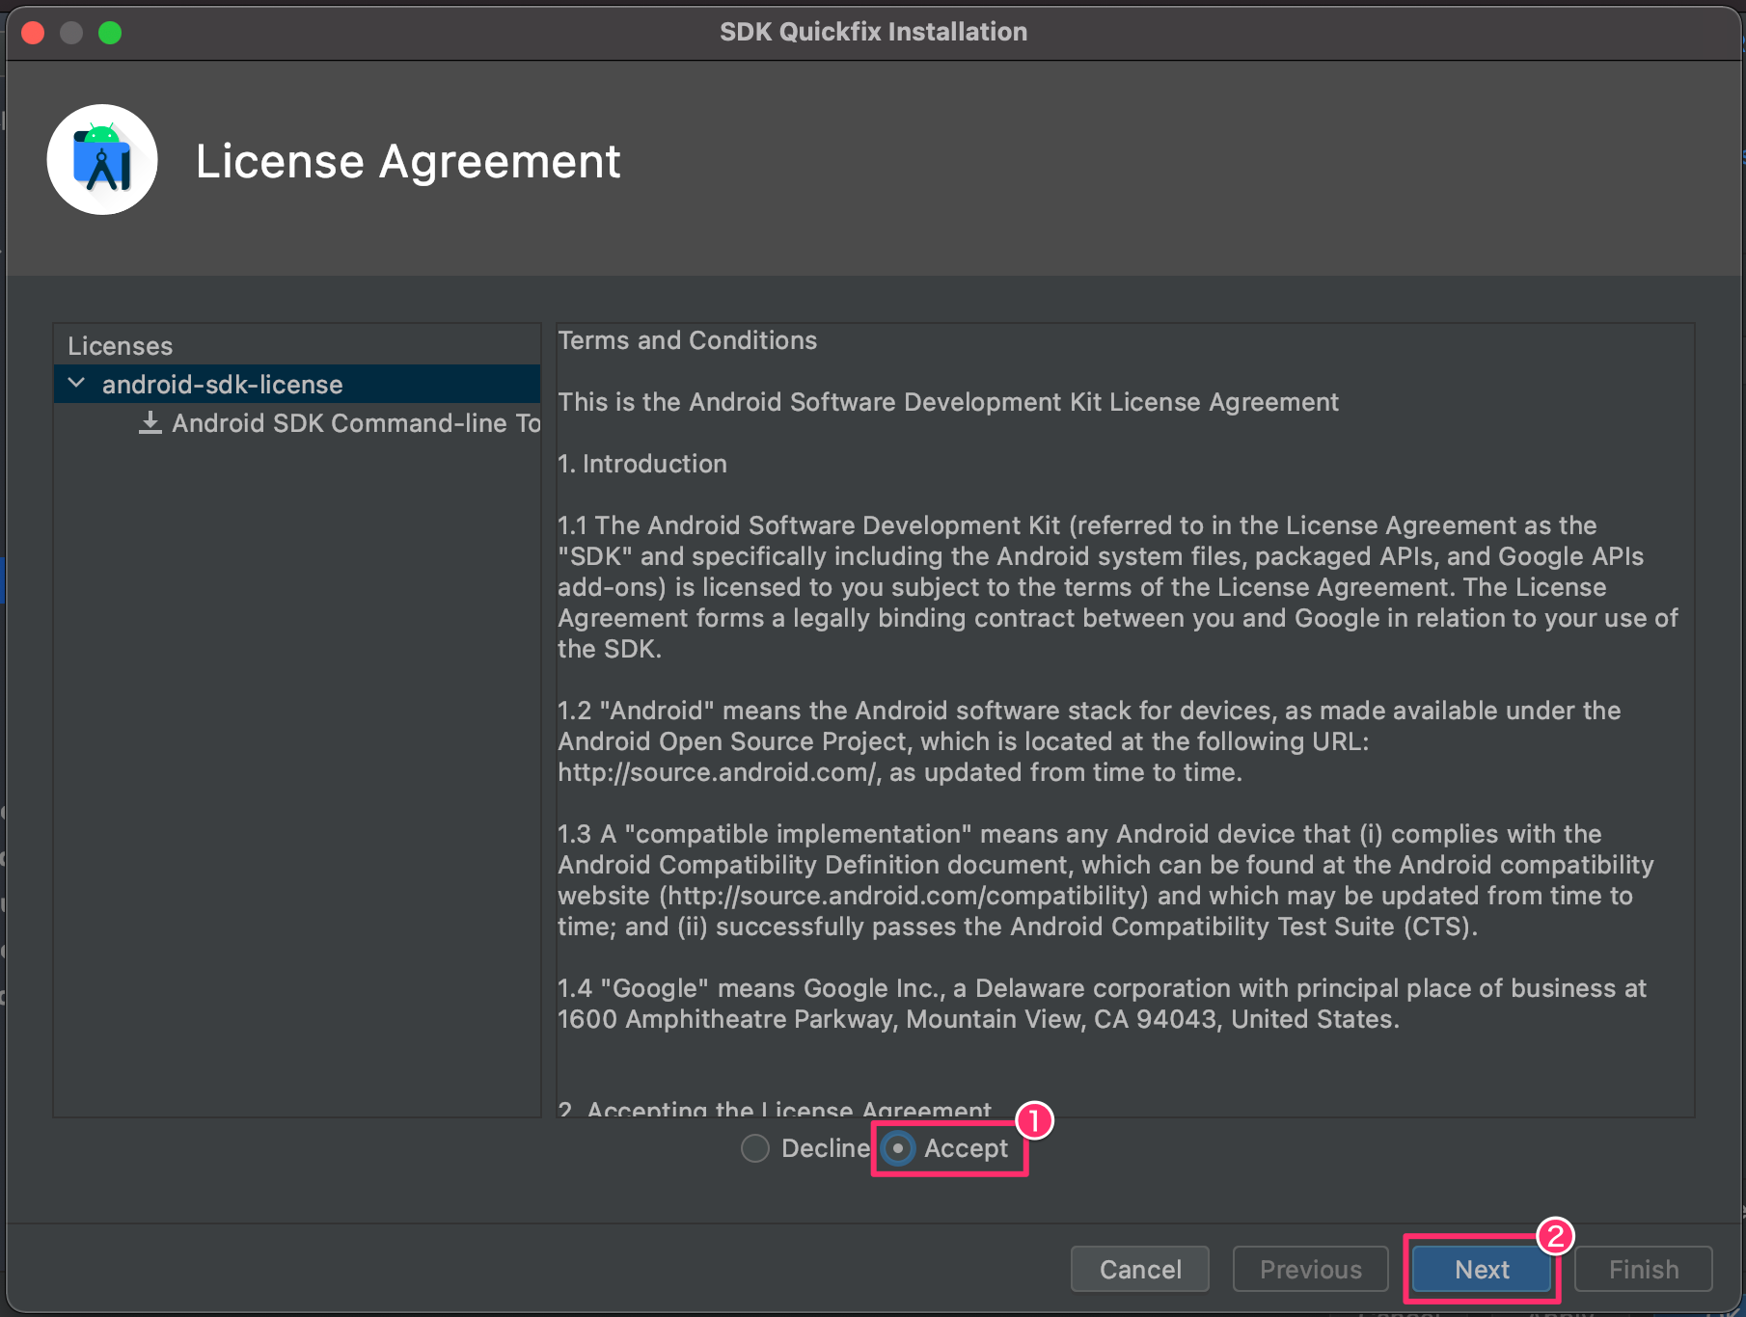Select the Decline radio button
1746x1317 pixels.
click(x=755, y=1148)
